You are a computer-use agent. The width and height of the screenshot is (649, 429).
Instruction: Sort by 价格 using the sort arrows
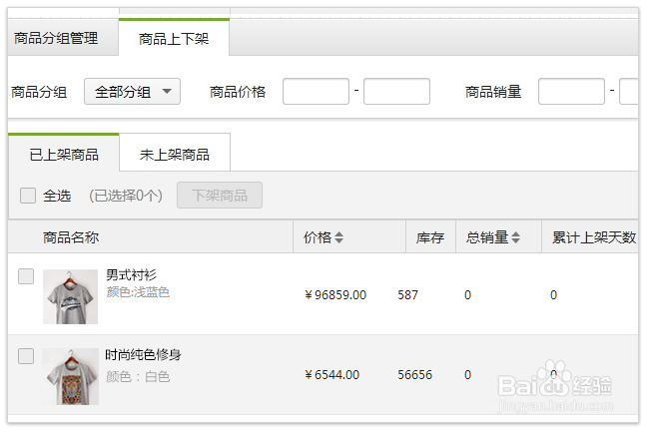(338, 237)
